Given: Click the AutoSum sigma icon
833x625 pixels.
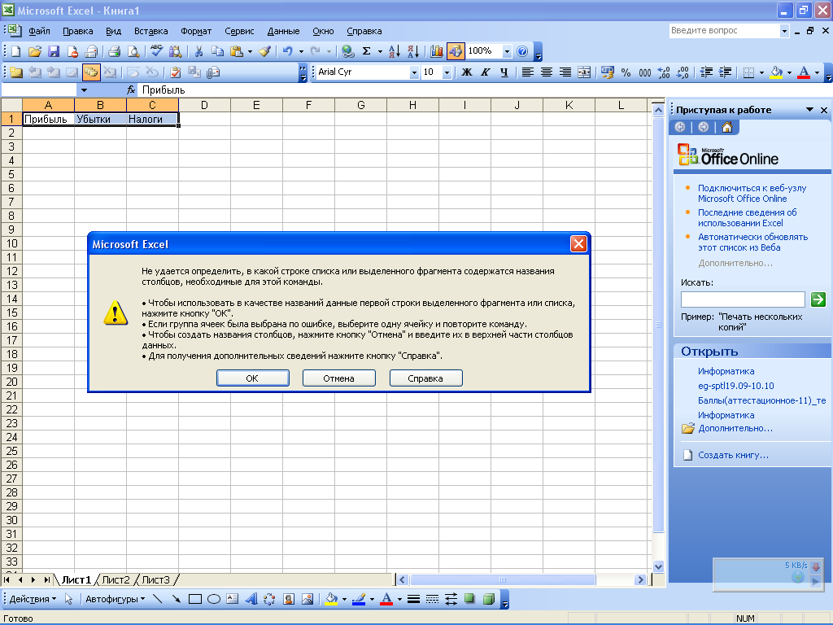Looking at the screenshot, I should (x=367, y=51).
